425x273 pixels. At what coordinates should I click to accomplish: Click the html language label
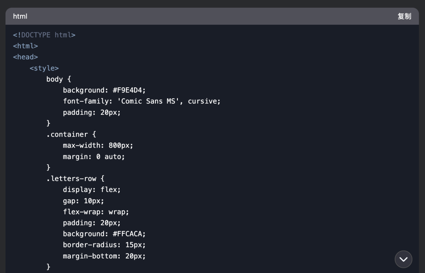(x=20, y=16)
